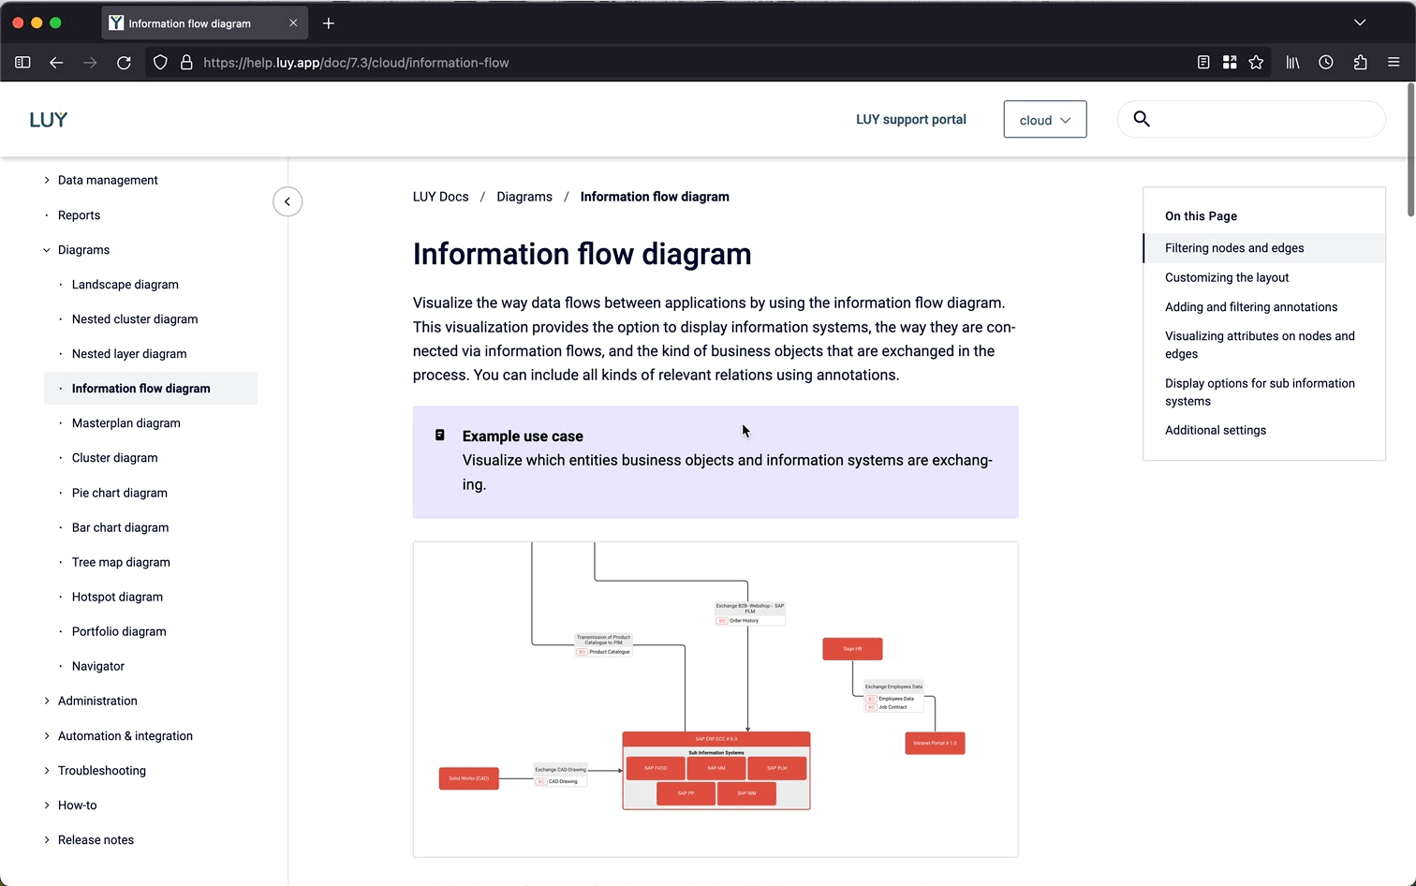This screenshot has width=1416, height=886.
Task: Click the Diagrams breadcrumb link
Action: click(524, 197)
